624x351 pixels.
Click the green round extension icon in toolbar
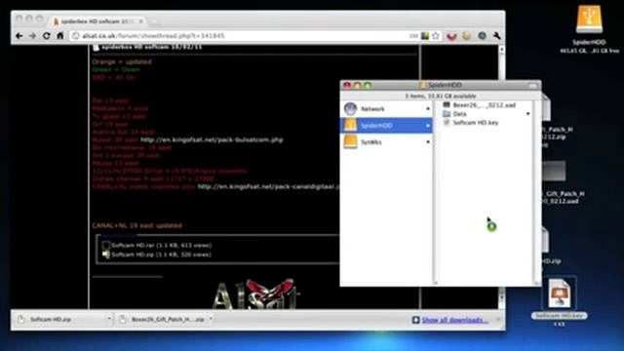point(482,36)
